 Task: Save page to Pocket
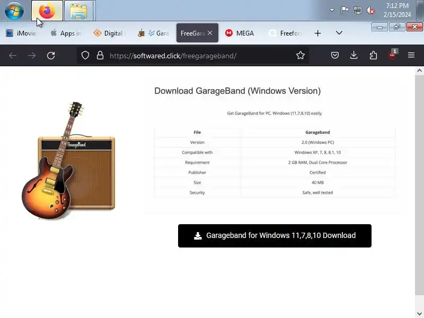[x=335, y=56]
